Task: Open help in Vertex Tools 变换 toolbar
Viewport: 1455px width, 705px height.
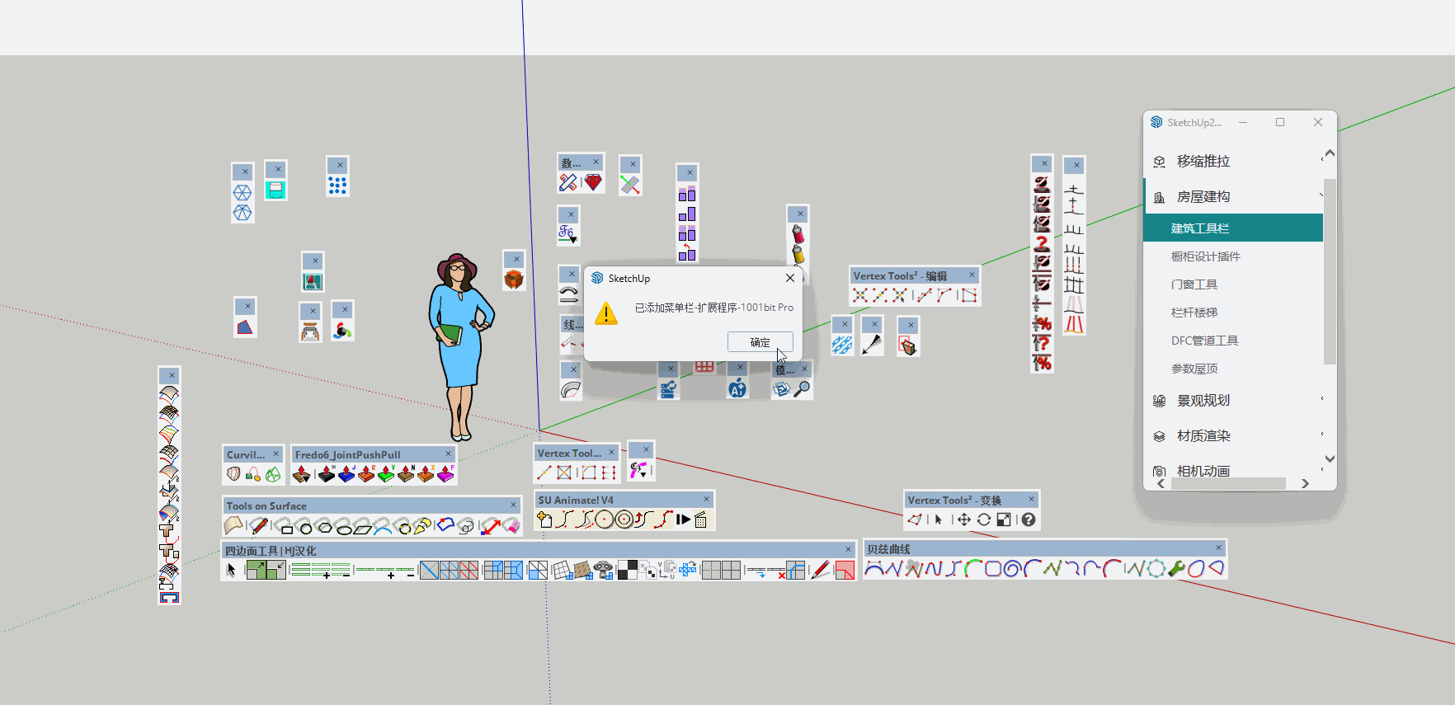Action: tap(1029, 519)
